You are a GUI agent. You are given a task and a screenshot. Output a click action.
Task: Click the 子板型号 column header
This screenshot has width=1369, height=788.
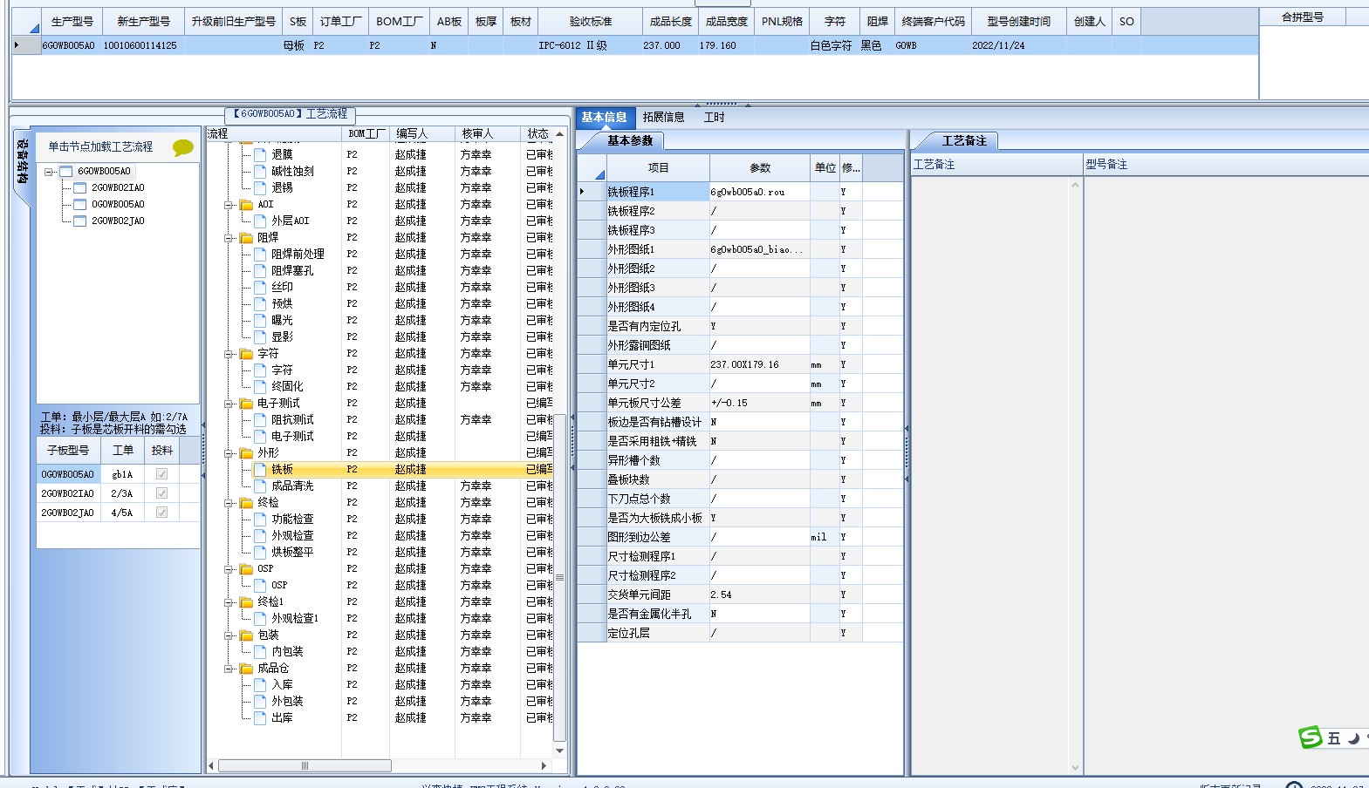(x=68, y=451)
